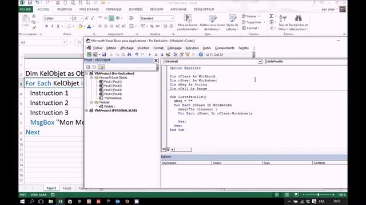This screenshot has height=205, width=366.
Task: Click the font color A swatch button
Action: coord(89,27)
